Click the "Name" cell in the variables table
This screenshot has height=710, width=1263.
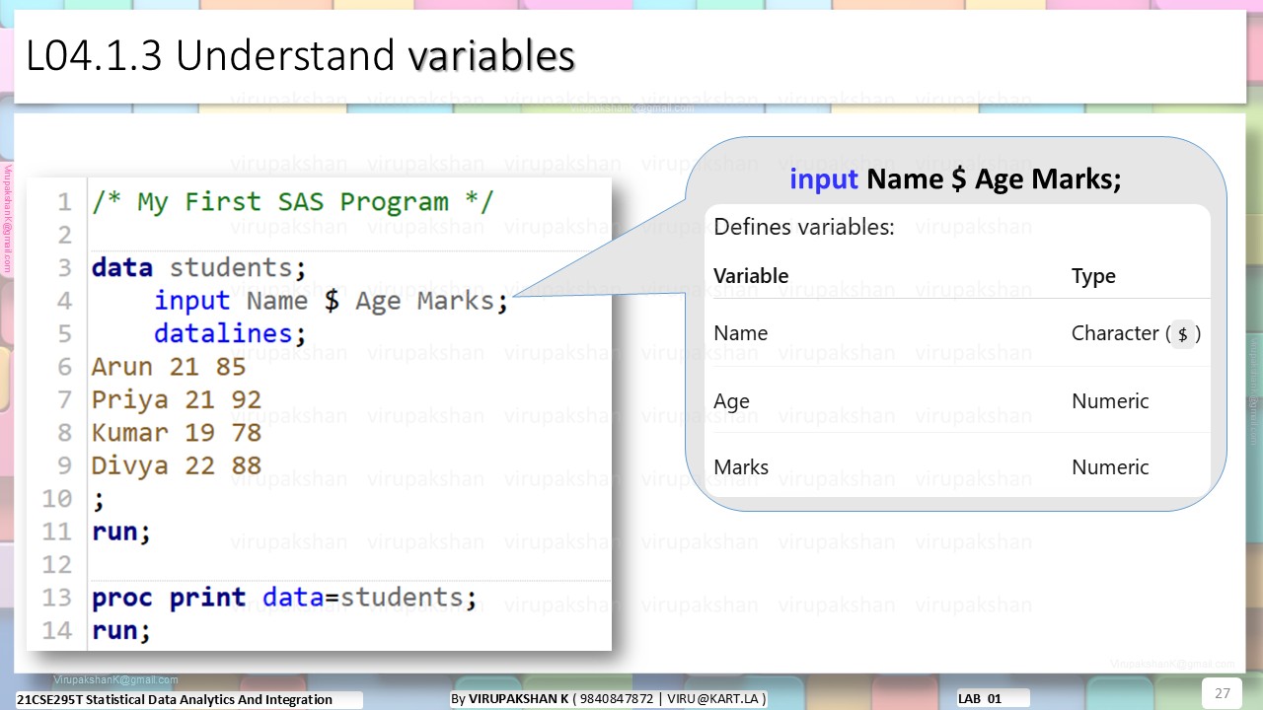tap(740, 333)
